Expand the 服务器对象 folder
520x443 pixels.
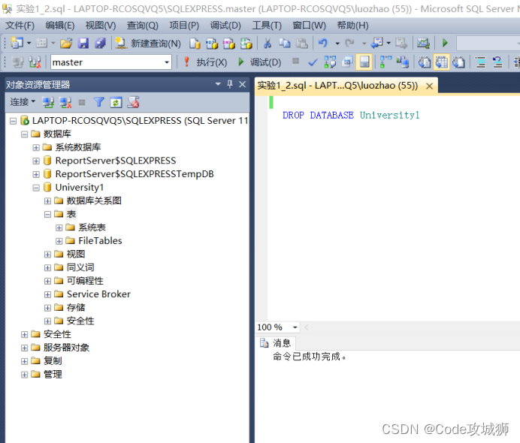pos(24,348)
